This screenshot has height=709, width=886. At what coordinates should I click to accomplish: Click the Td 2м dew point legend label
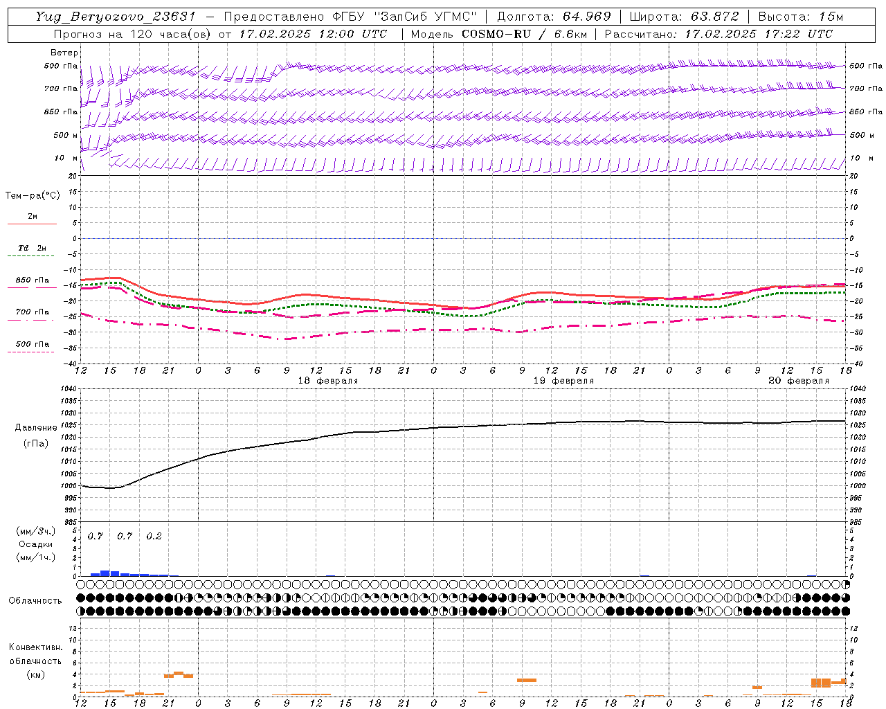tap(33, 248)
